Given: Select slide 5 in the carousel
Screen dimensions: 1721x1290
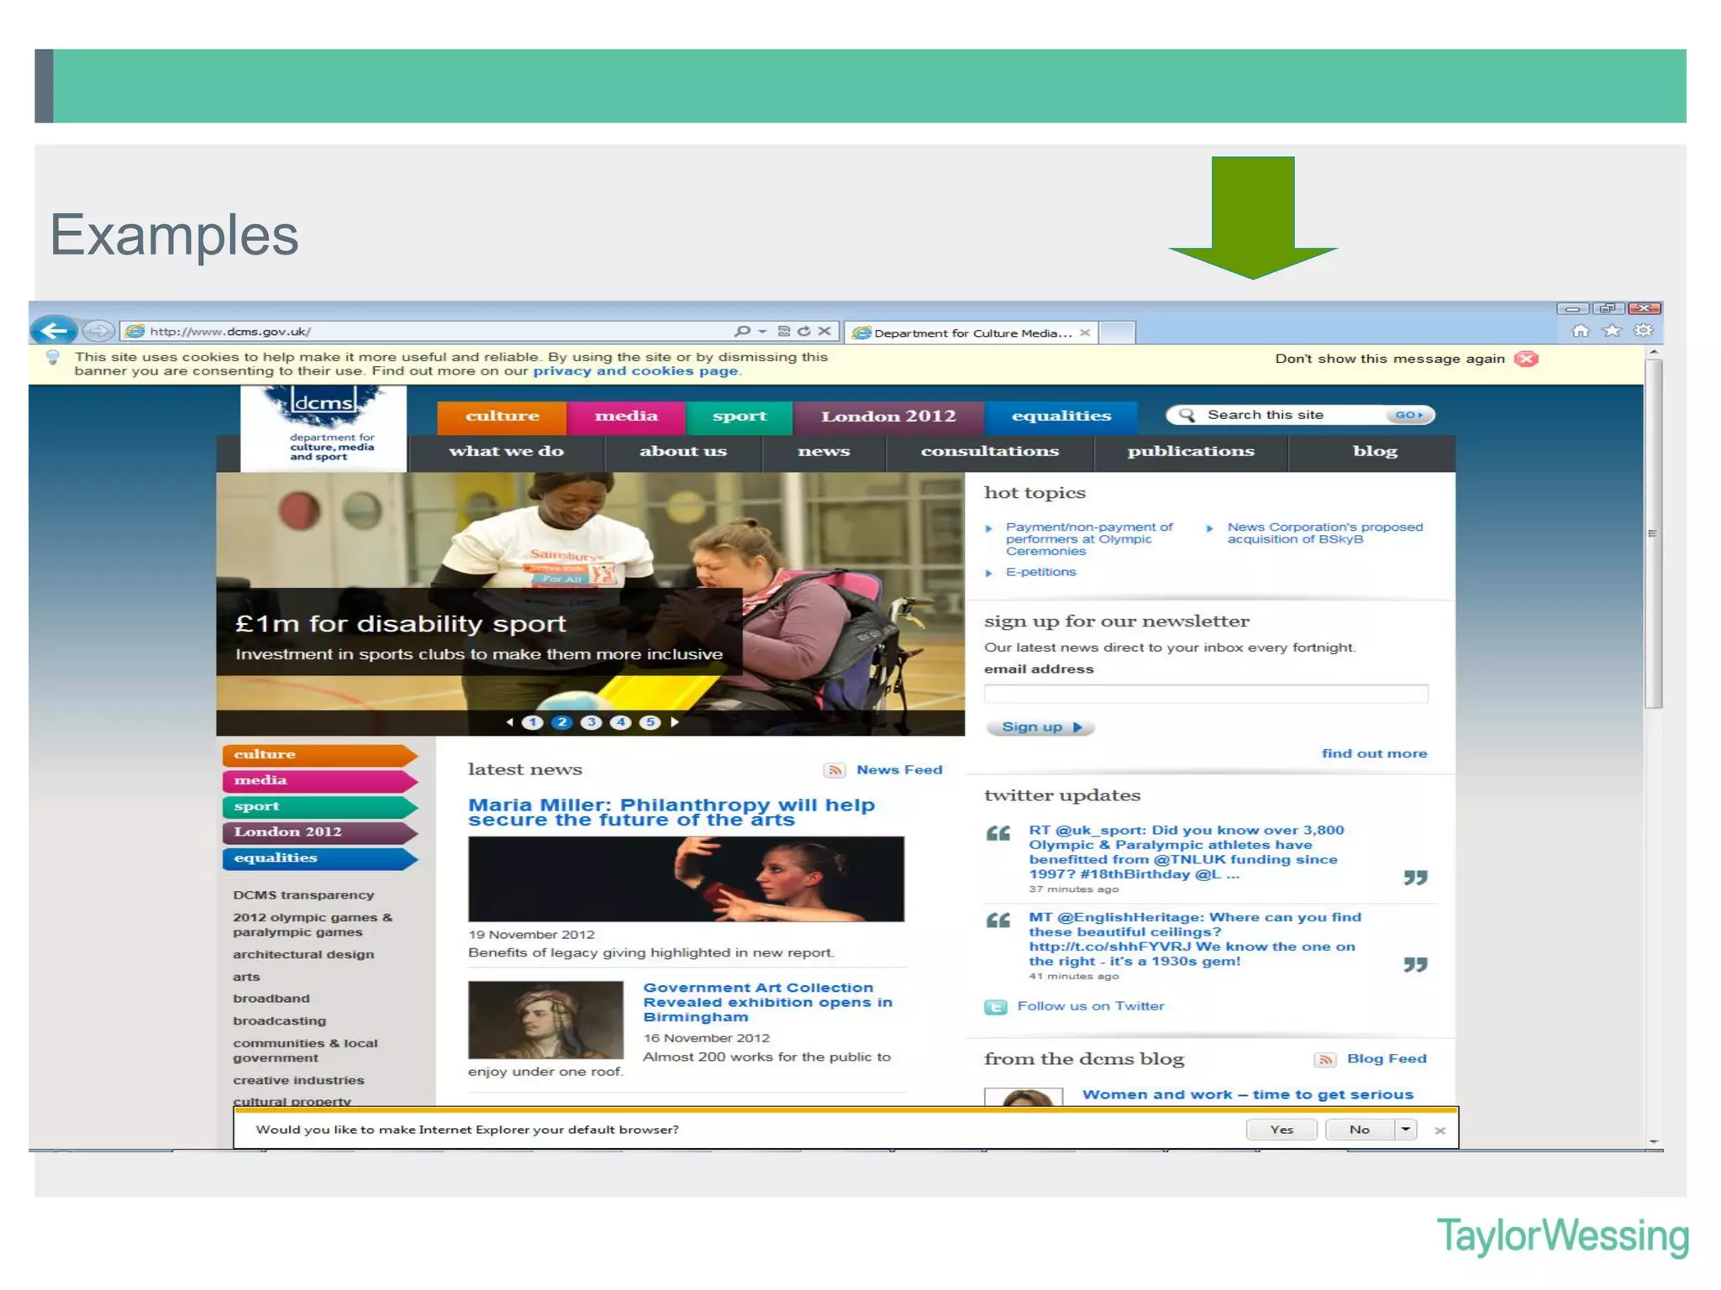Looking at the screenshot, I should (650, 722).
